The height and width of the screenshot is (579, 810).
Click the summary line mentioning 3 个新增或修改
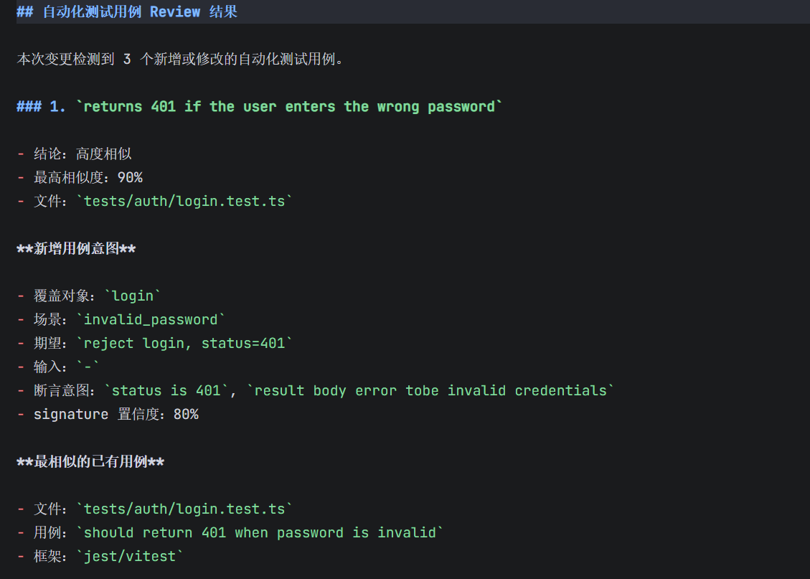click(x=180, y=59)
